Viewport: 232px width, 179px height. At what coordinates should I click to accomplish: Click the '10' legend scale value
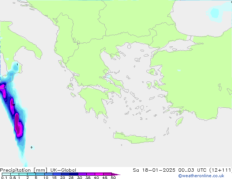pyautogui.click(x=46, y=178)
